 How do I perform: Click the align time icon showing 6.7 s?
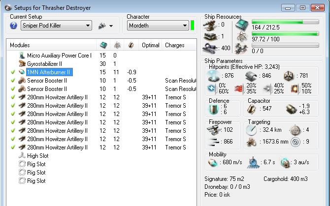click(x=253, y=162)
